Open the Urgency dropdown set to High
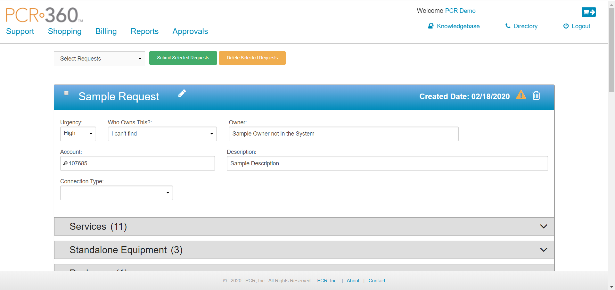 pos(78,134)
